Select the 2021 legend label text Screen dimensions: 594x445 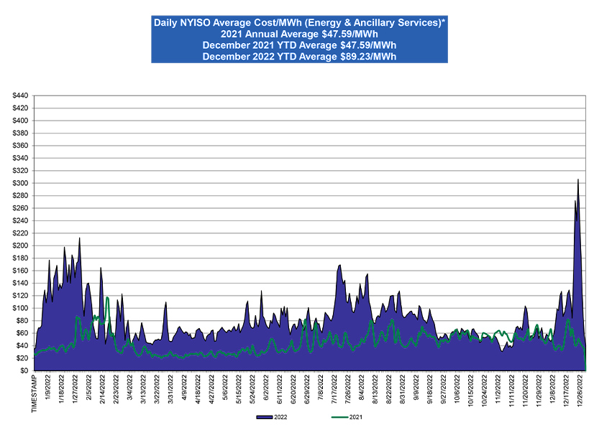click(x=356, y=416)
